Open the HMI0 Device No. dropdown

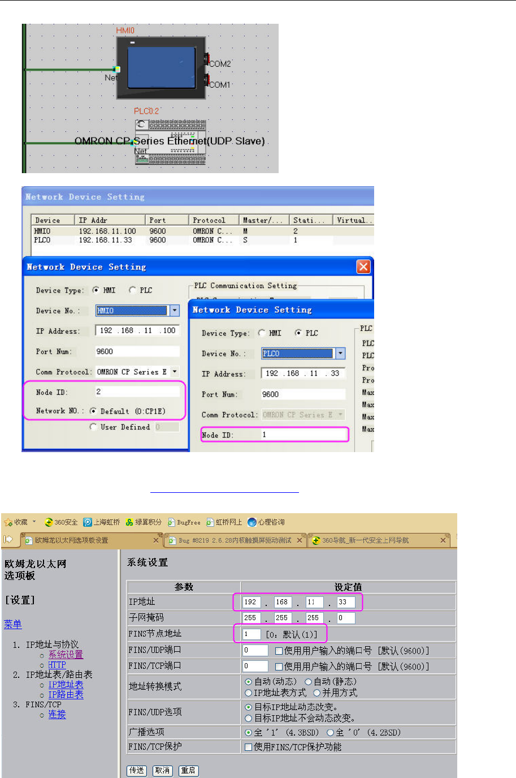174,311
